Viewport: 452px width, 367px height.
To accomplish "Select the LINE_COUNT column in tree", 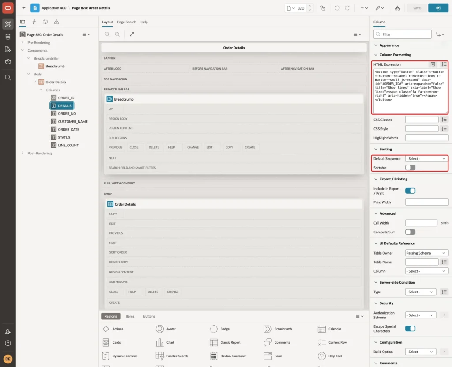I will pyautogui.click(x=68, y=146).
